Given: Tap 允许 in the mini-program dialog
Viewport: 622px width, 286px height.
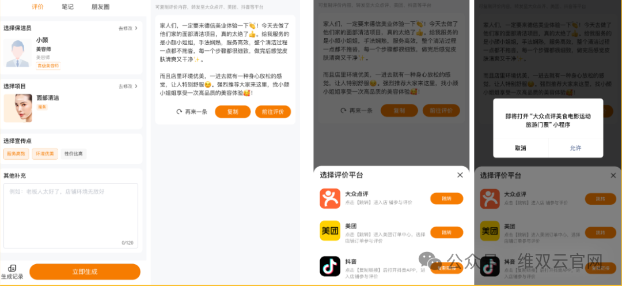Looking at the screenshot, I should pyautogui.click(x=575, y=148).
